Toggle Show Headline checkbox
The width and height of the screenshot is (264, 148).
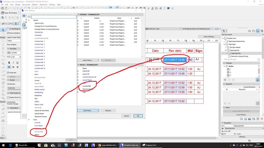click(8, 33)
